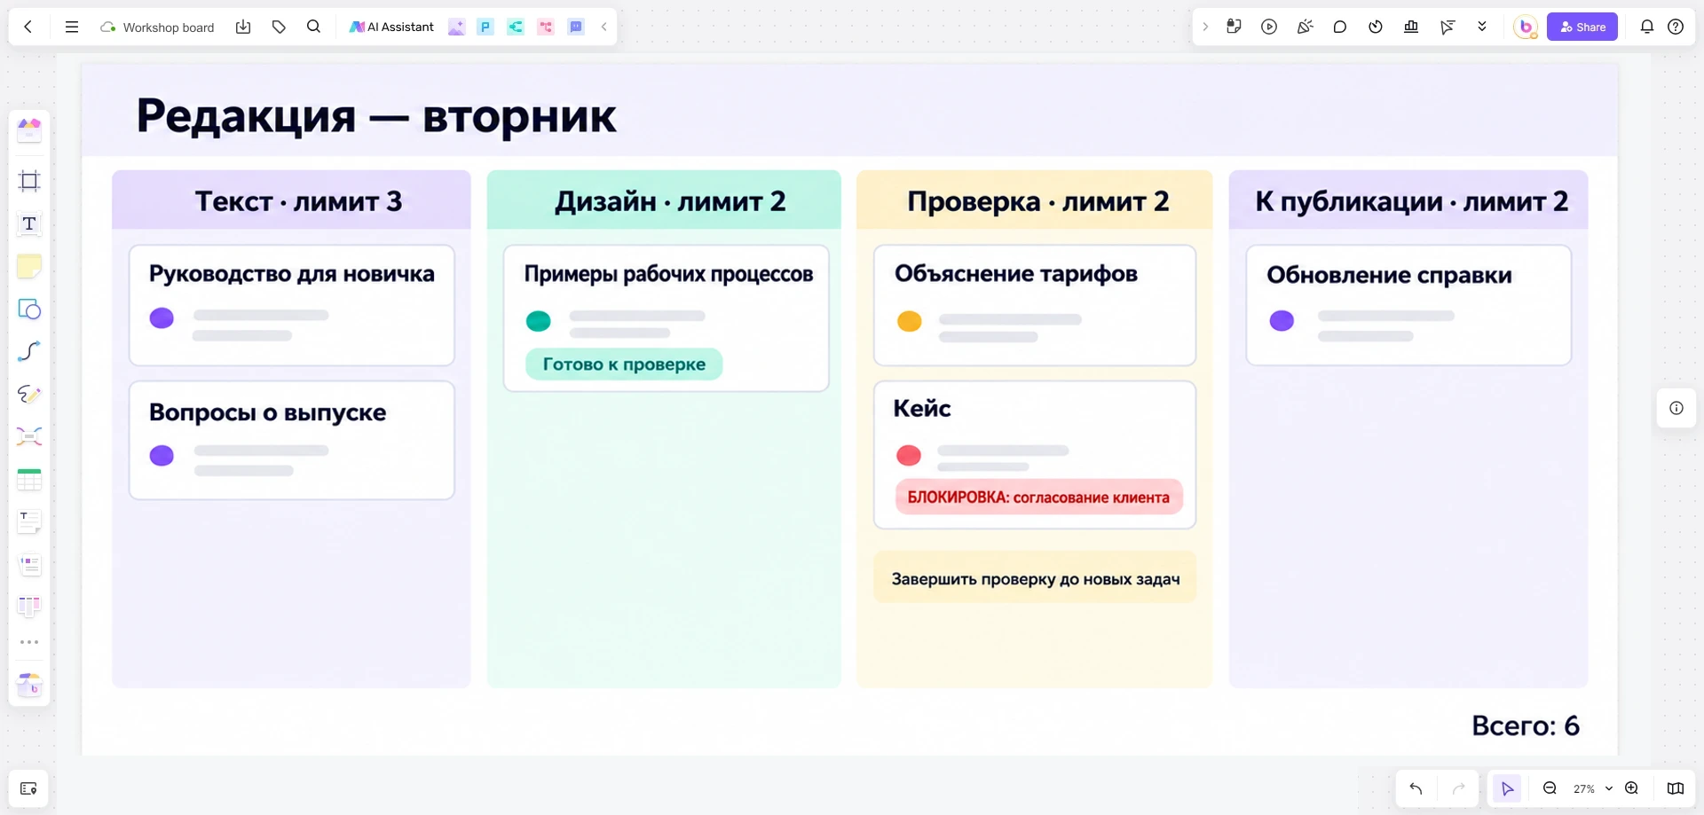Viewport: 1704px width, 815px height.
Task: Expand the right toolbar chevron
Action: click(1205, 27)
